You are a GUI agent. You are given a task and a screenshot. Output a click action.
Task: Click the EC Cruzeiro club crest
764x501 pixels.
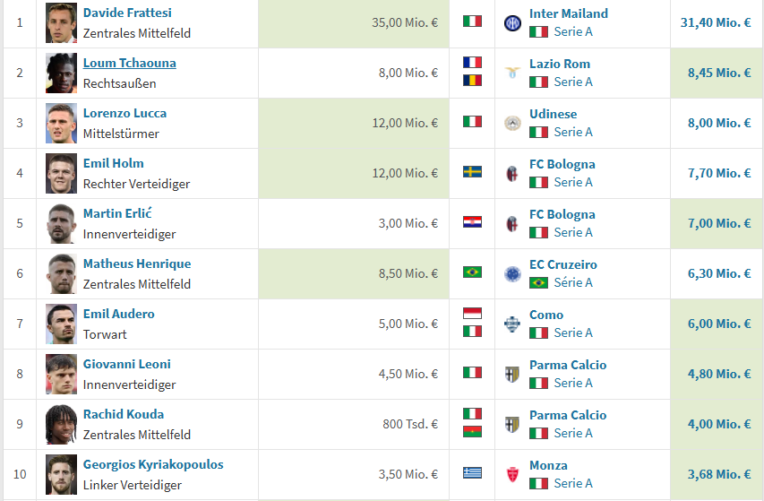click(512, 274)
